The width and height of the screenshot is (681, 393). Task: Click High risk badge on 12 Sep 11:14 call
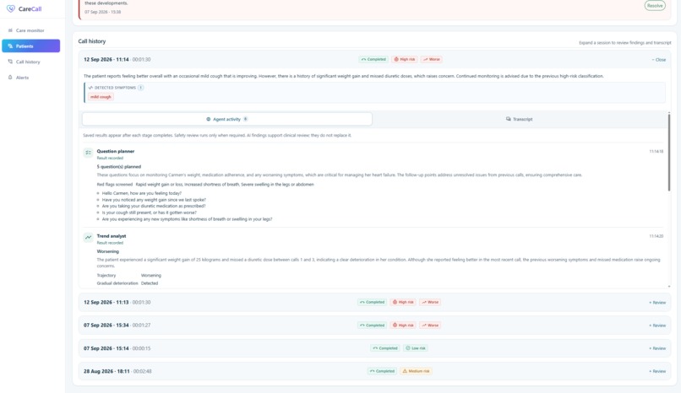[405, 59]
